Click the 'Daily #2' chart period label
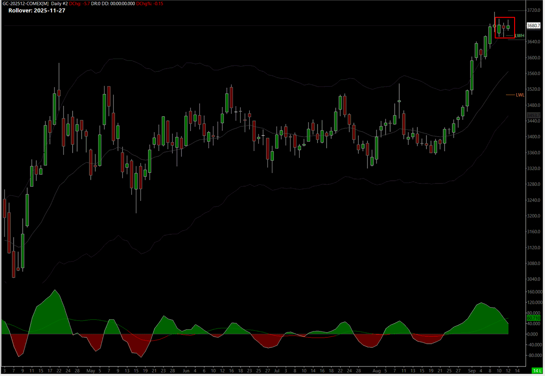The height and width of the screenshot is (376, 545). pyautogui.click(x=59, y=3)
